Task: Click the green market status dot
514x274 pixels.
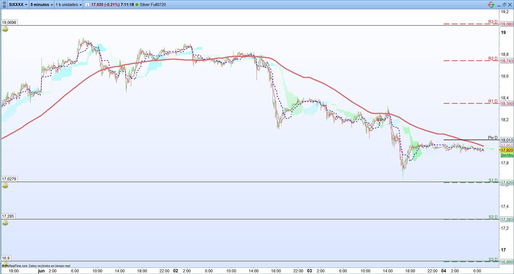Action: pos(137,5)
